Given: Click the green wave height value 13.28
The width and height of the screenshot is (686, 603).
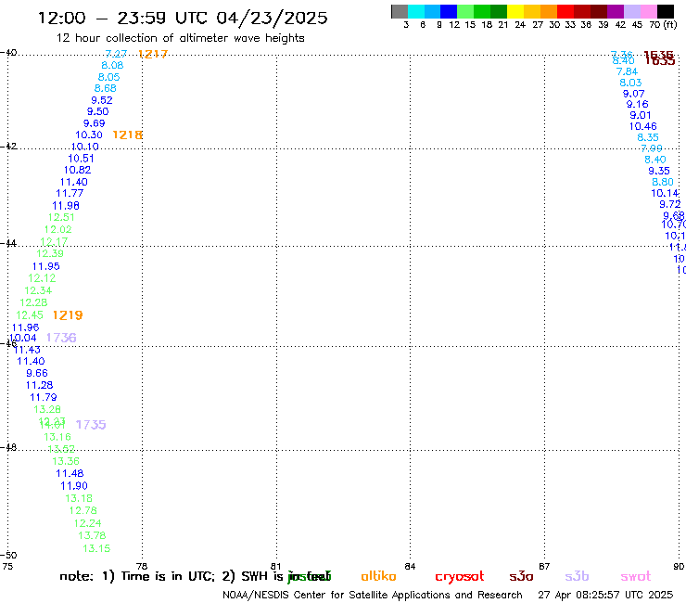Looking at the screenshot, I should tap(47, 409).
